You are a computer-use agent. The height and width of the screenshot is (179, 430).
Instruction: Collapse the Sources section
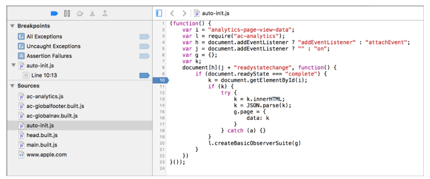[x=12, y=86]
